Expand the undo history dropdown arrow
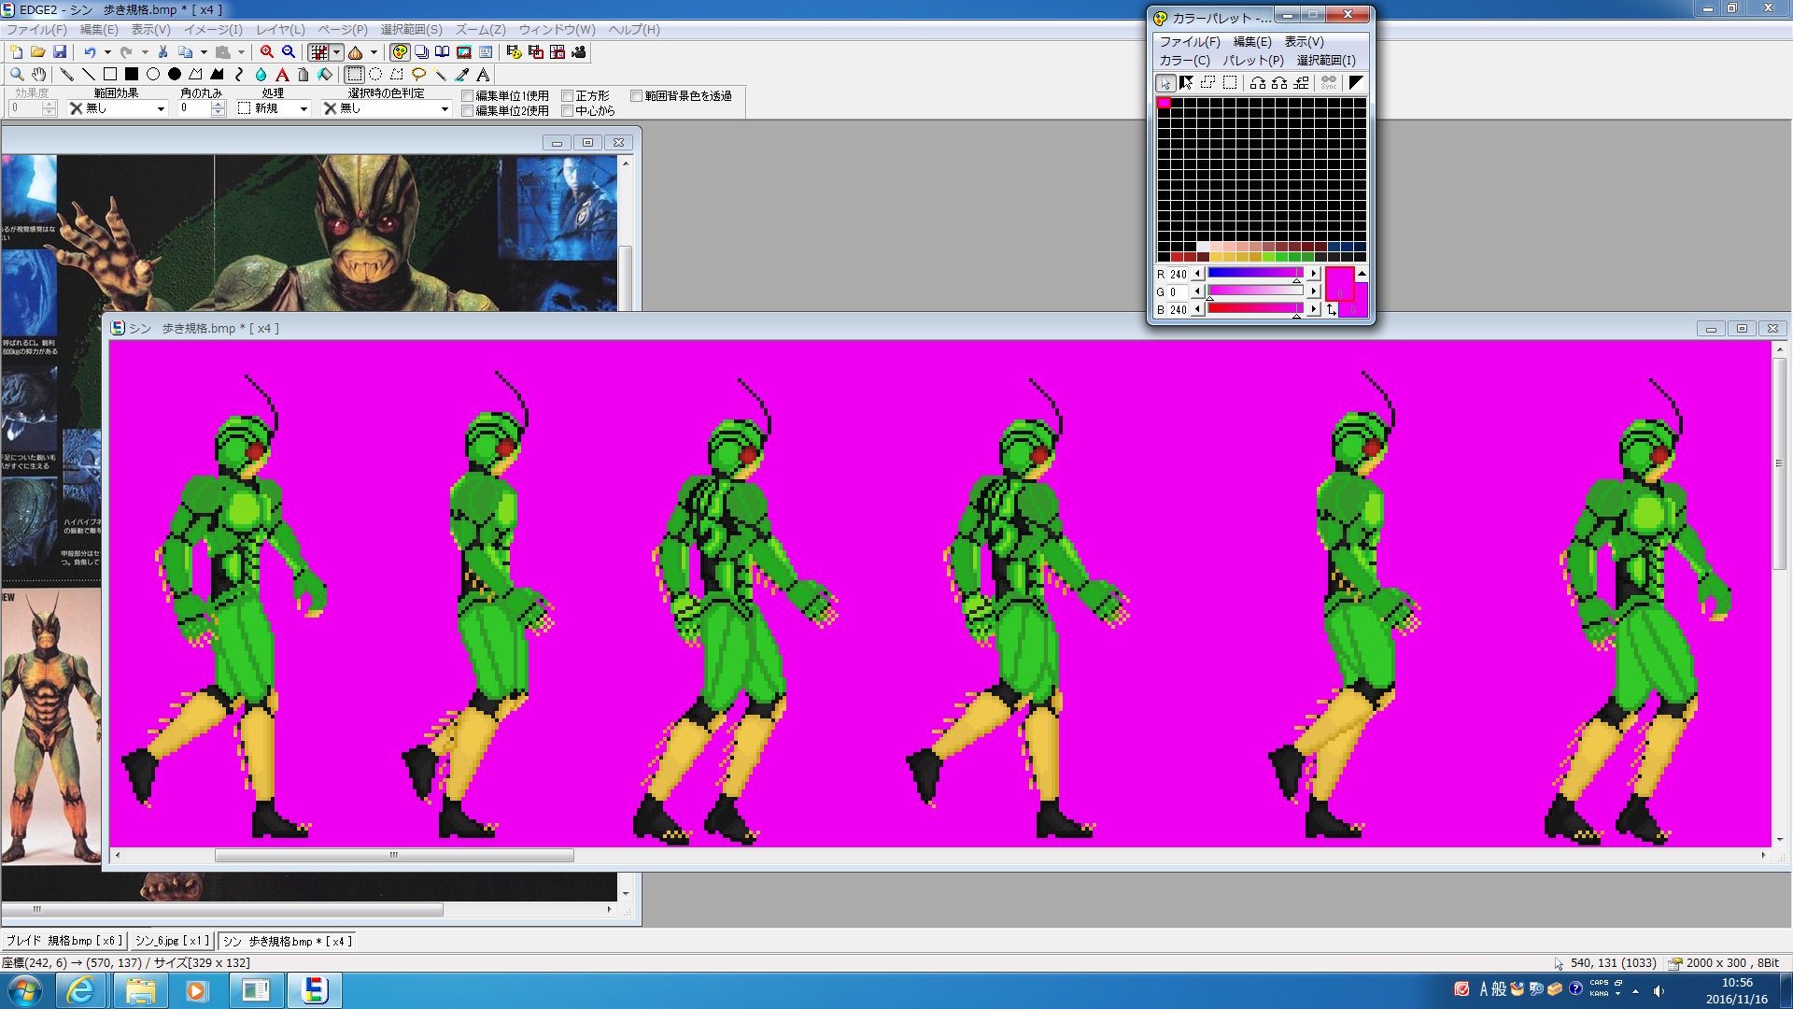The width and height of the screenshot is (1793, 1009). pyautogui.click(x=107, y=52)
